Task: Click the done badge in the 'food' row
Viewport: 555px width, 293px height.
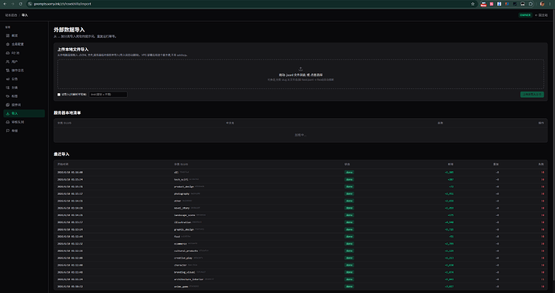Action: click(349, 237)
